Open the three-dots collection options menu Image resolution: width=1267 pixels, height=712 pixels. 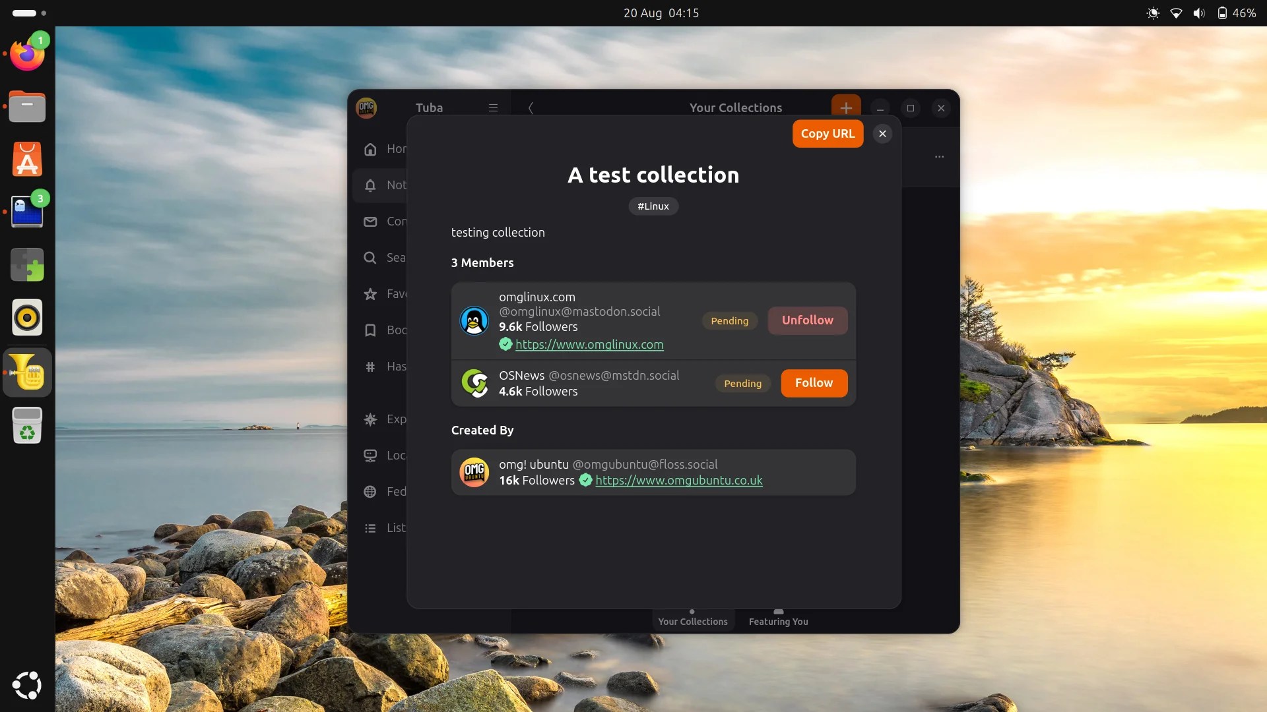tap(940, 157)
